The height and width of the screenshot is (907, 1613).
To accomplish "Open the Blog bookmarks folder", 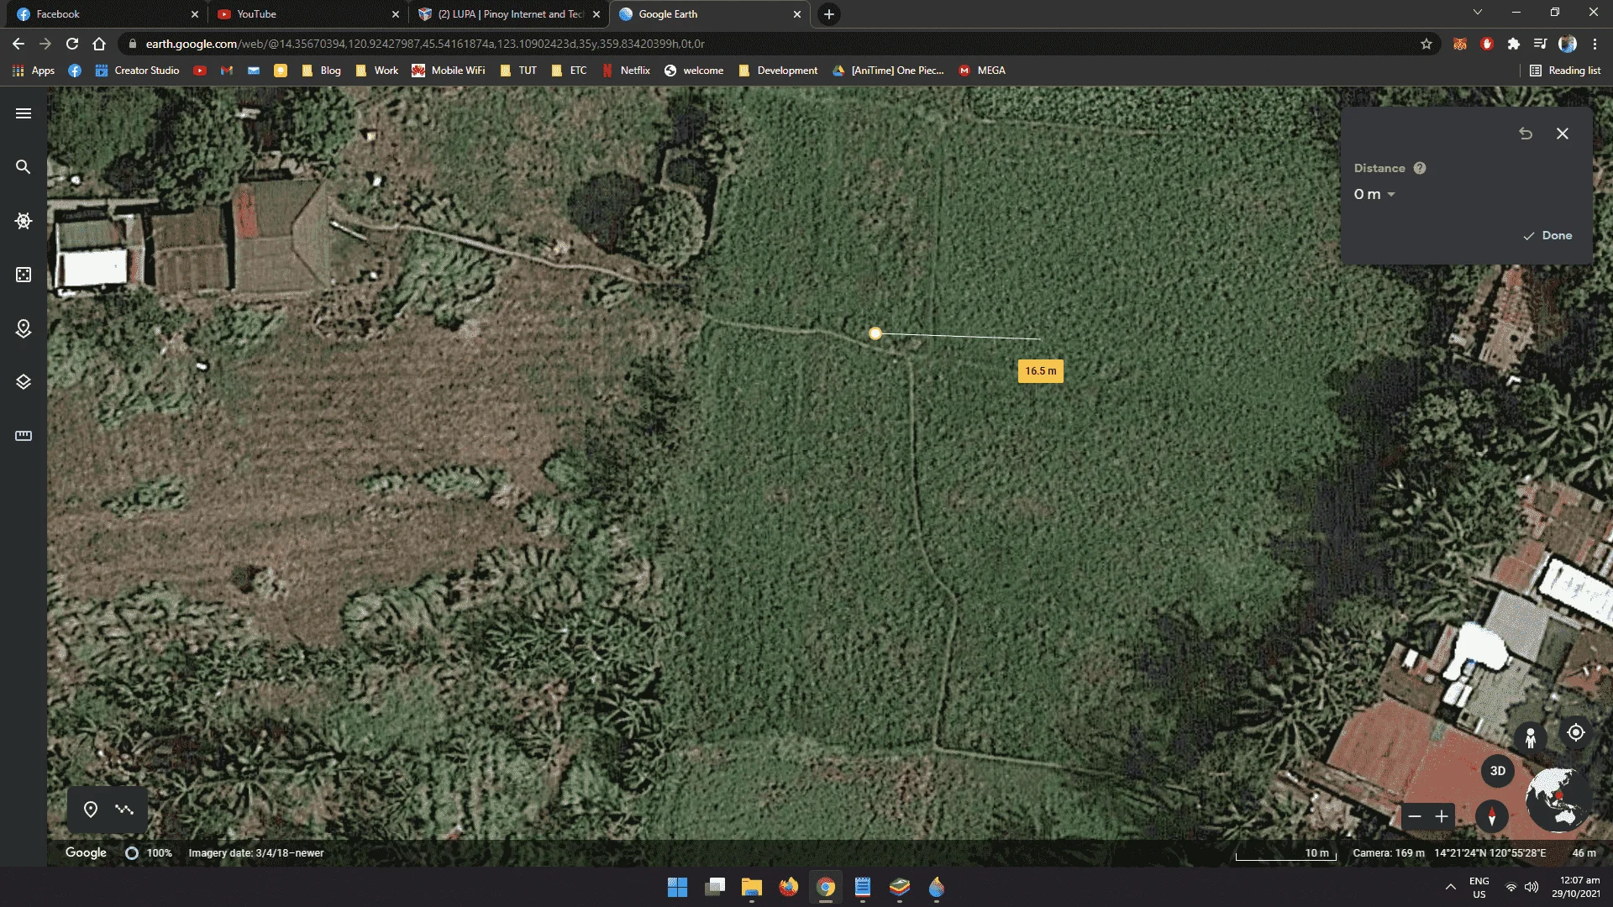I will [322, 71].
